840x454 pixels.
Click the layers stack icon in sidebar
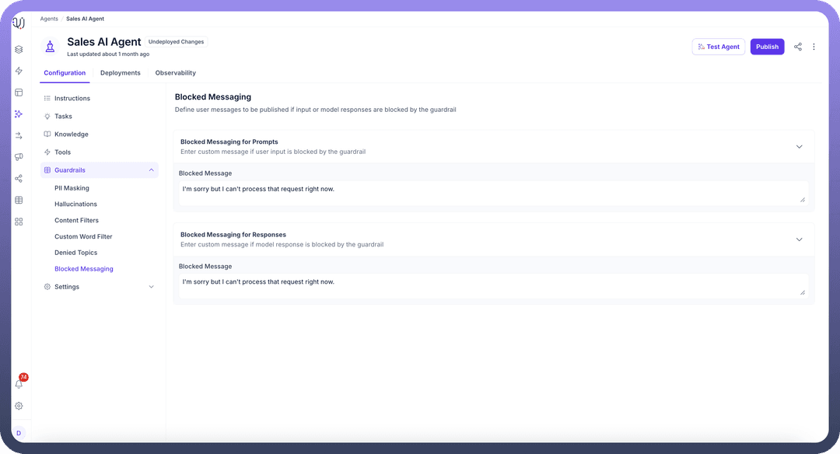[19, 49]
